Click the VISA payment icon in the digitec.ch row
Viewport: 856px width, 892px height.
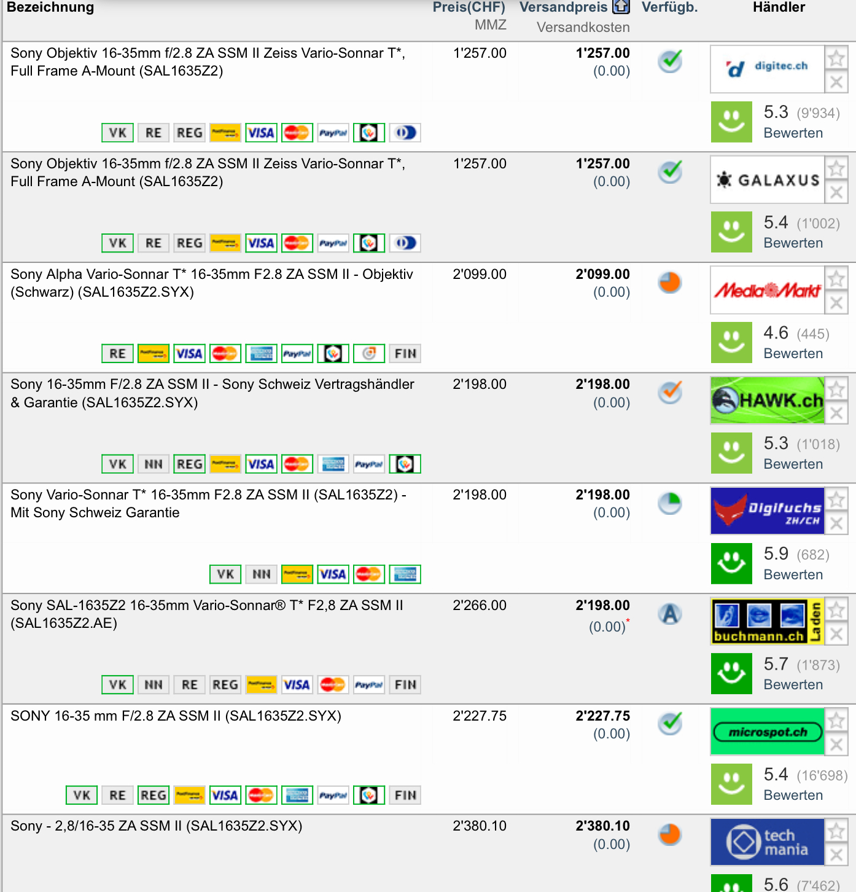click(261, 133)
